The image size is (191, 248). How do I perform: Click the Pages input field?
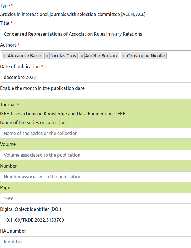click(x=95, y=198)
